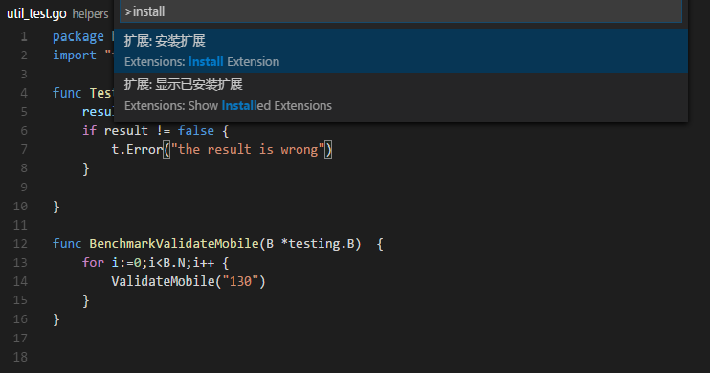This screenshot has height=373, width=710.
Task: Place cursor on the import keyword
Action: coord(75,55)
